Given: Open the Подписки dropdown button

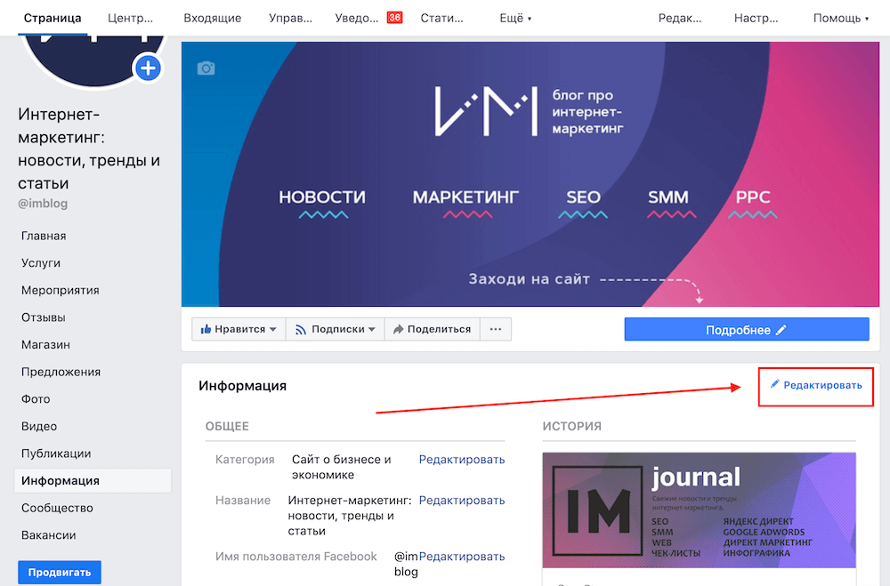Looking at the screenshot, I should 336,329.
